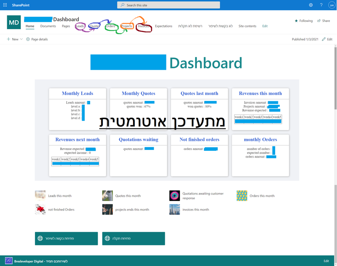337x266 pixels.
Task: Click the user account avatar circle
Action: click(331, 5)
